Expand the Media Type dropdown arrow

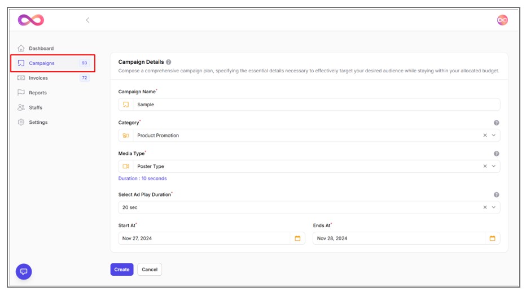click(494, 167)
